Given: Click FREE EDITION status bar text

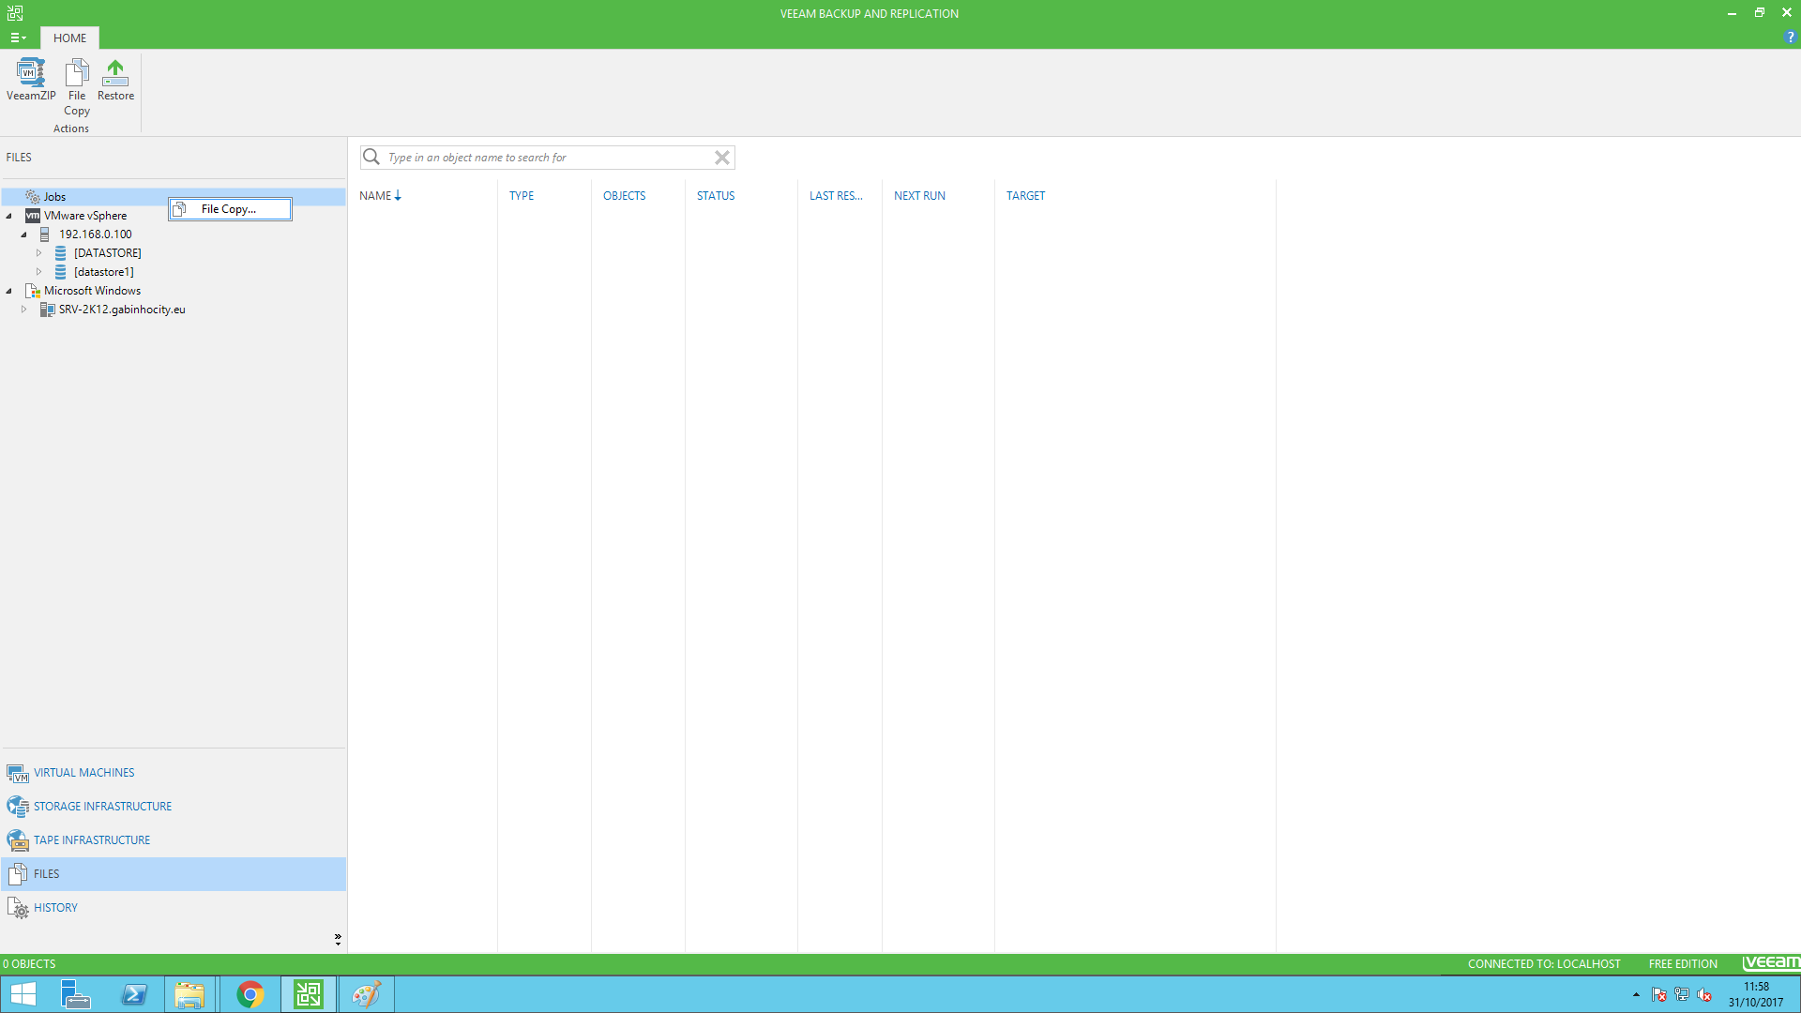Looking at the screenshot, I should coord(1683,964).
